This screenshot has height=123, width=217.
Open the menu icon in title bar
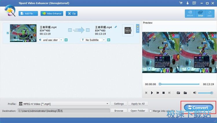(x=194, y=3)
